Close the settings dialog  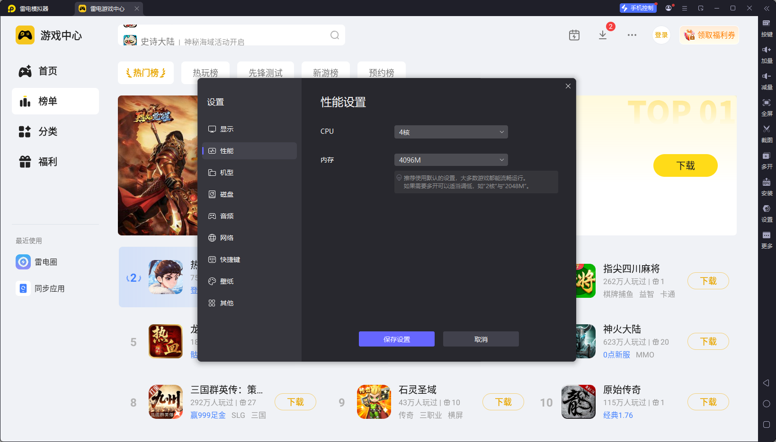568,86
